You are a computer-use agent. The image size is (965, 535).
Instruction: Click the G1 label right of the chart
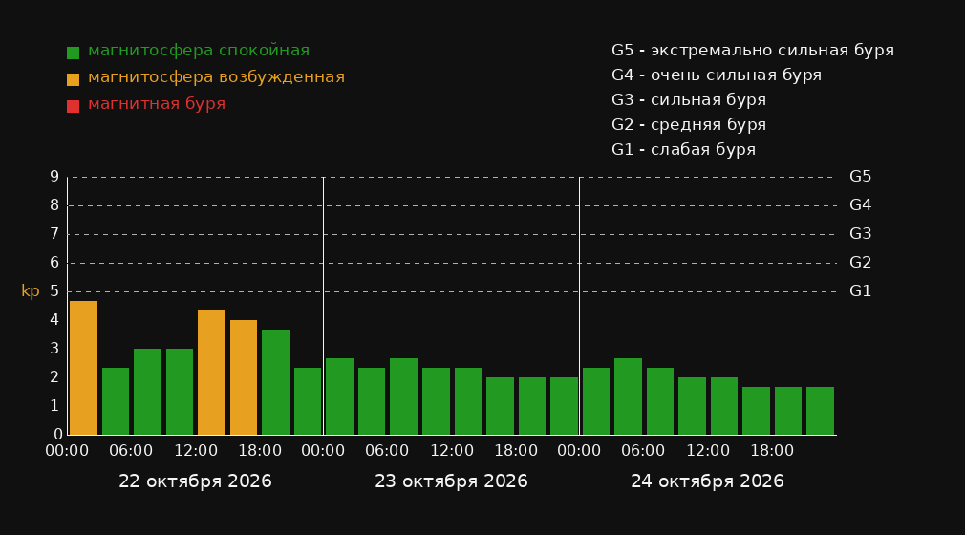coord(860,291)
